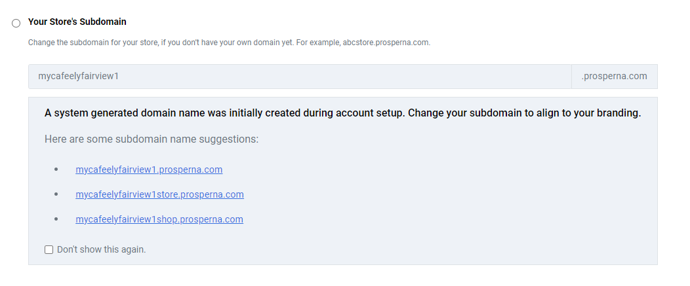Click the bullet beside the mycafeelyfairview1store suggestion
690x286 pixels.
56,194
